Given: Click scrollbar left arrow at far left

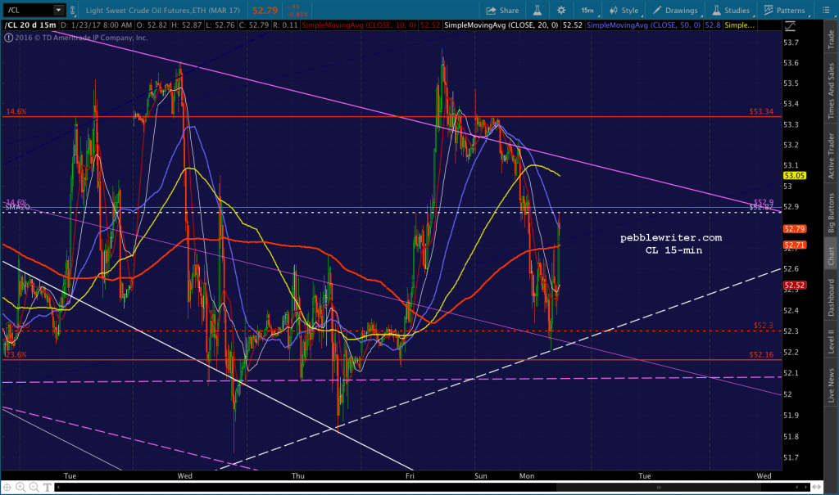Looking at the screenshot, I should pyautogui.click(x=58, y=487).
